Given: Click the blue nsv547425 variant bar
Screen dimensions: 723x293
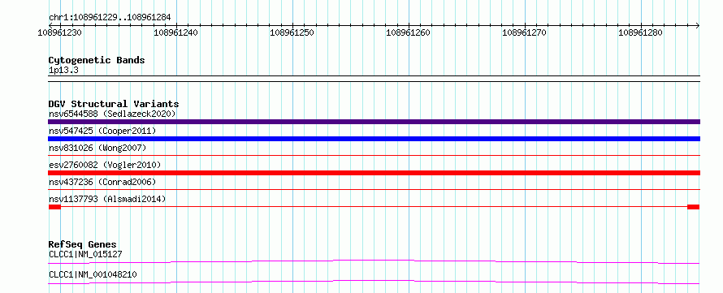Looking at the screenshot, I should pyautogui.click(x=374, y=139).
